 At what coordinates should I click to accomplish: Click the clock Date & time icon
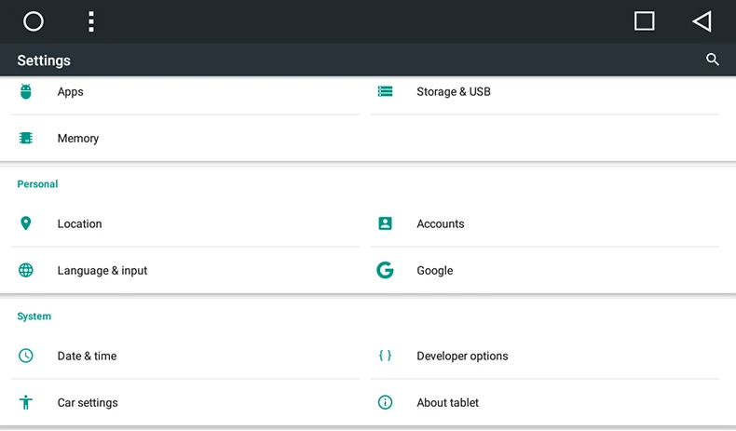[26, 356]
